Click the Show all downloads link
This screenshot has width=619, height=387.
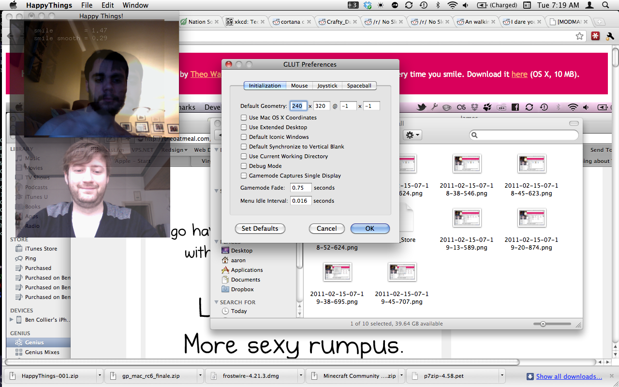coord(569,376)
